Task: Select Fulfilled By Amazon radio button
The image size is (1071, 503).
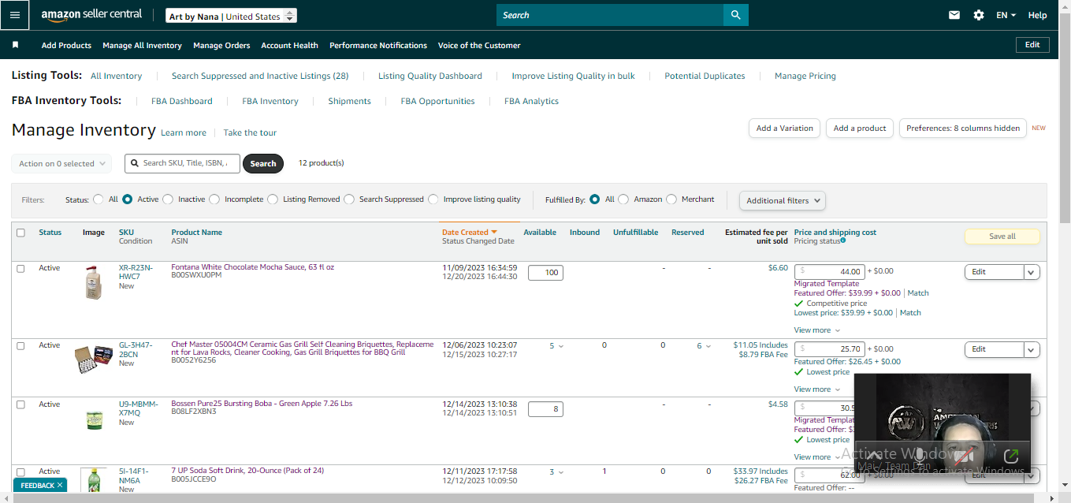Action: (x=623, y=199)
